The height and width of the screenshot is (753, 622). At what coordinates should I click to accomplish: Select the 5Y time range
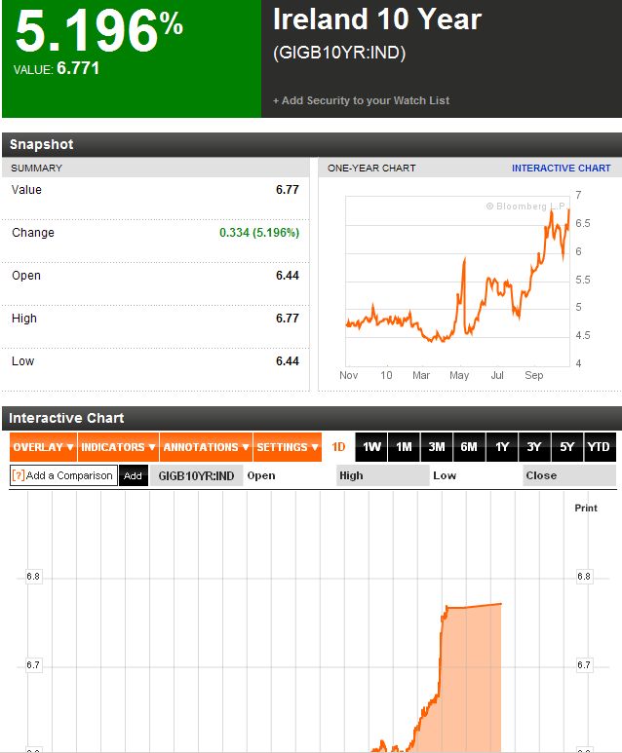(x=567, y=447)
